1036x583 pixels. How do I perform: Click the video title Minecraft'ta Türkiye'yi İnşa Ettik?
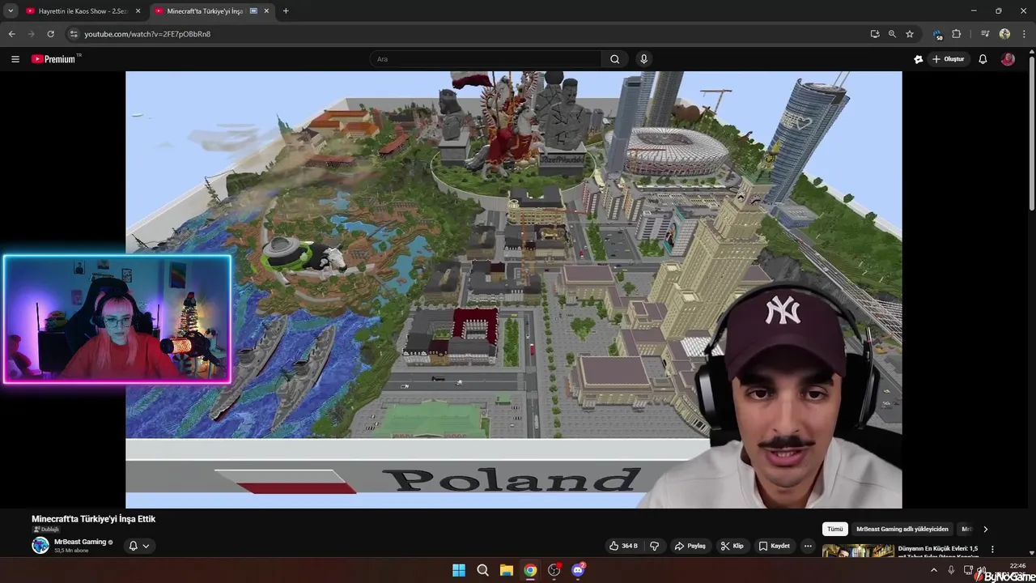point(93,519)
